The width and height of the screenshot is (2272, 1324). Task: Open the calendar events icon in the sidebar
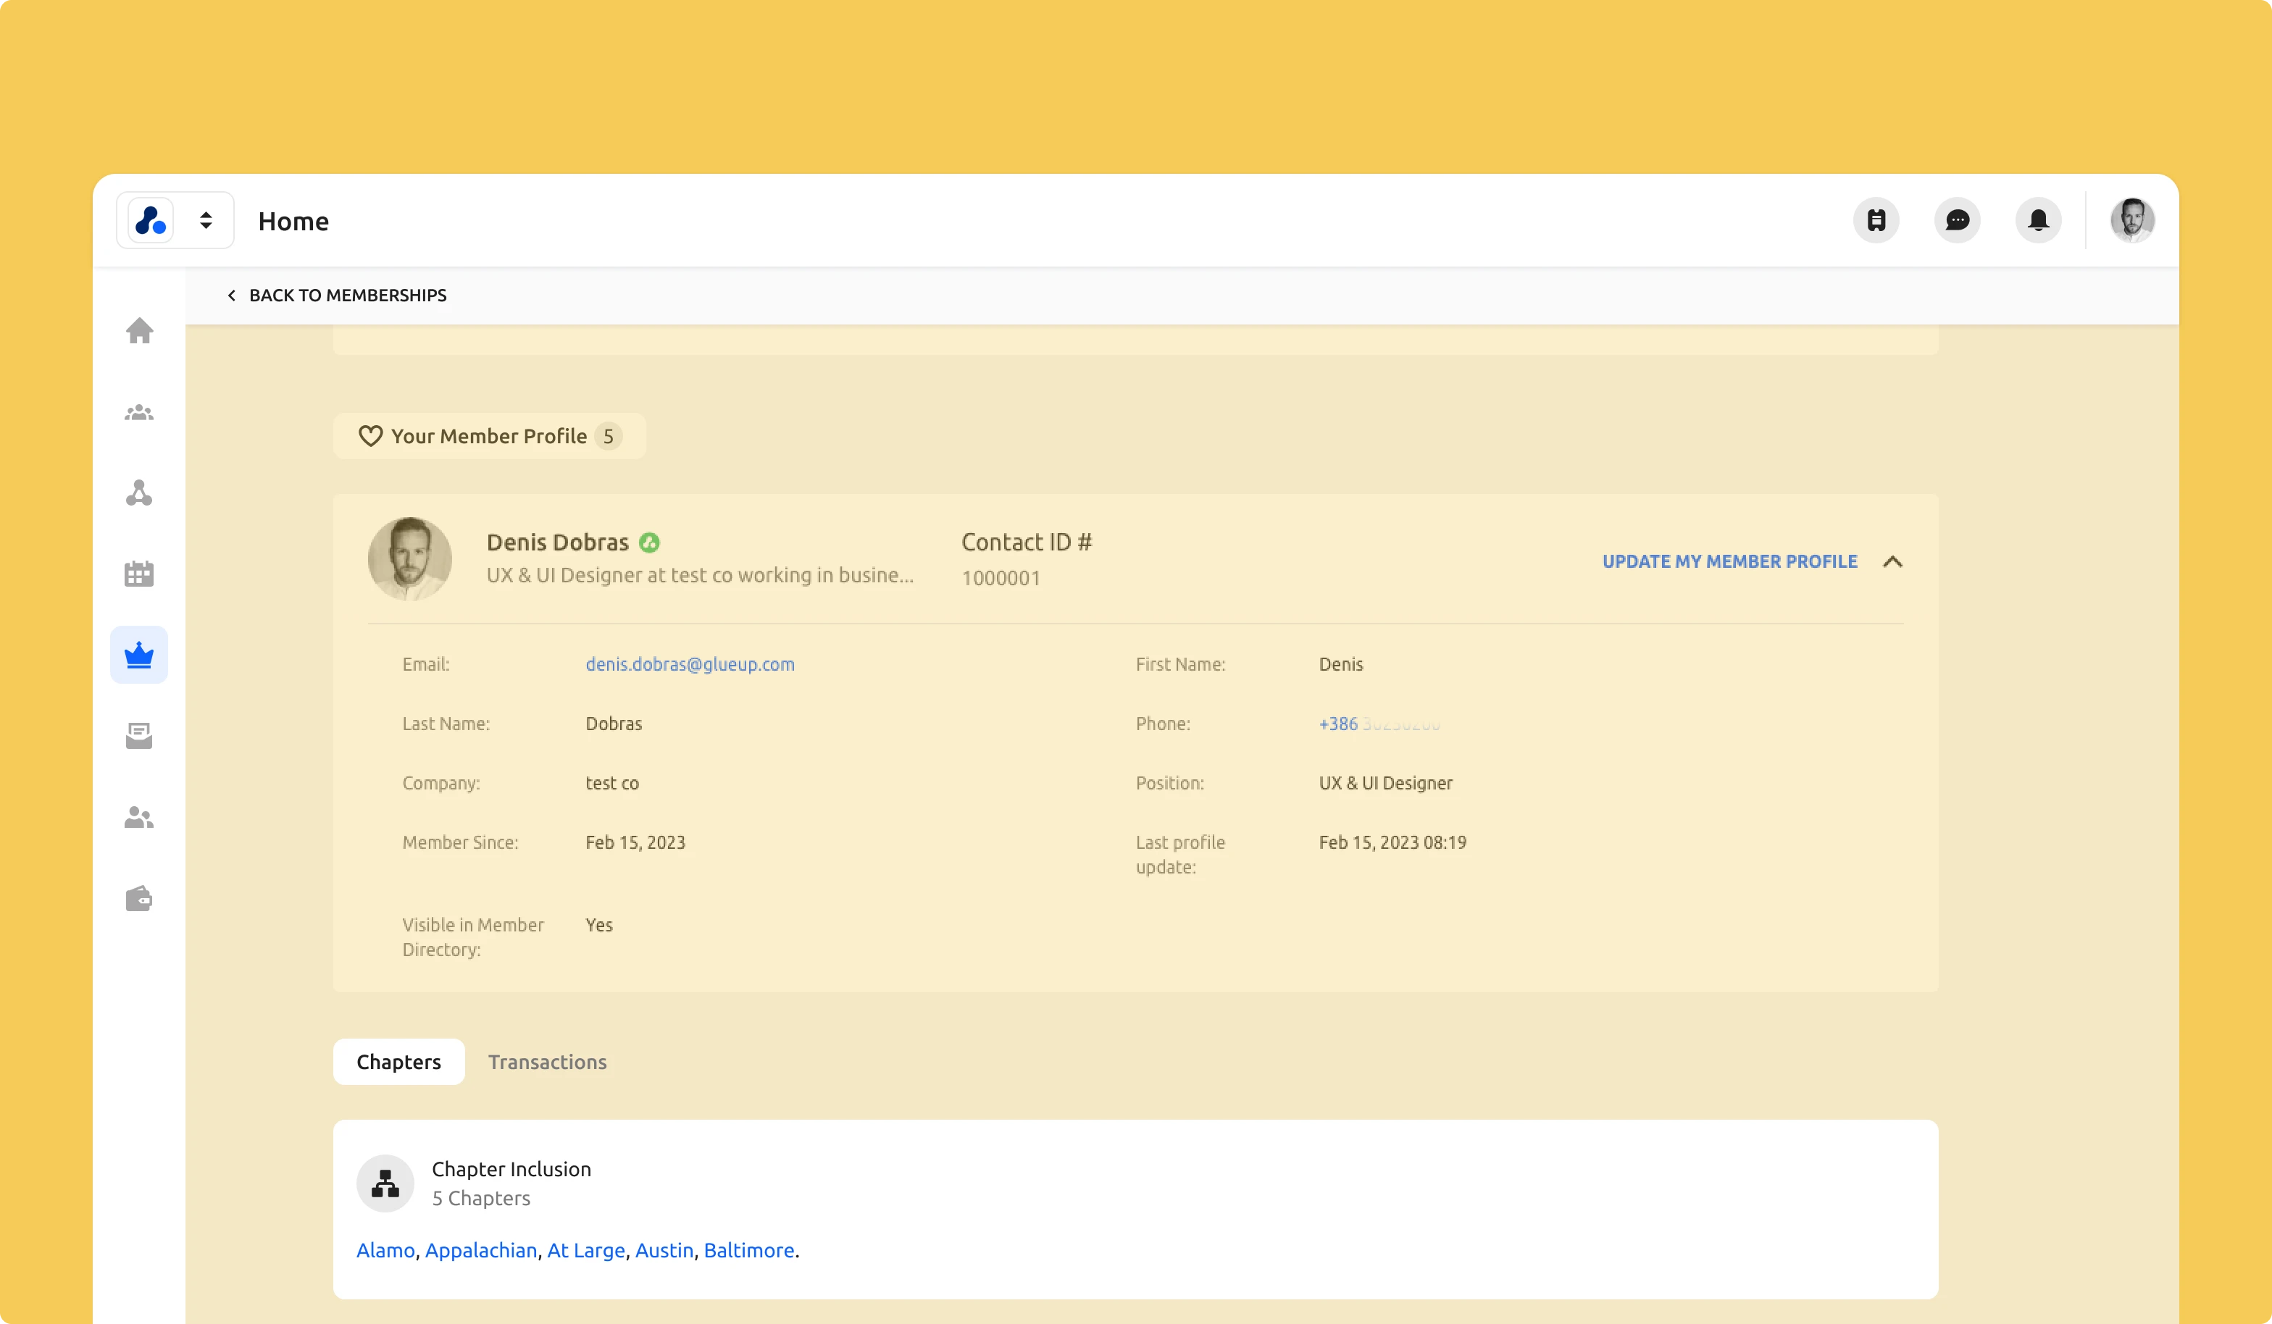pos(139,574)
